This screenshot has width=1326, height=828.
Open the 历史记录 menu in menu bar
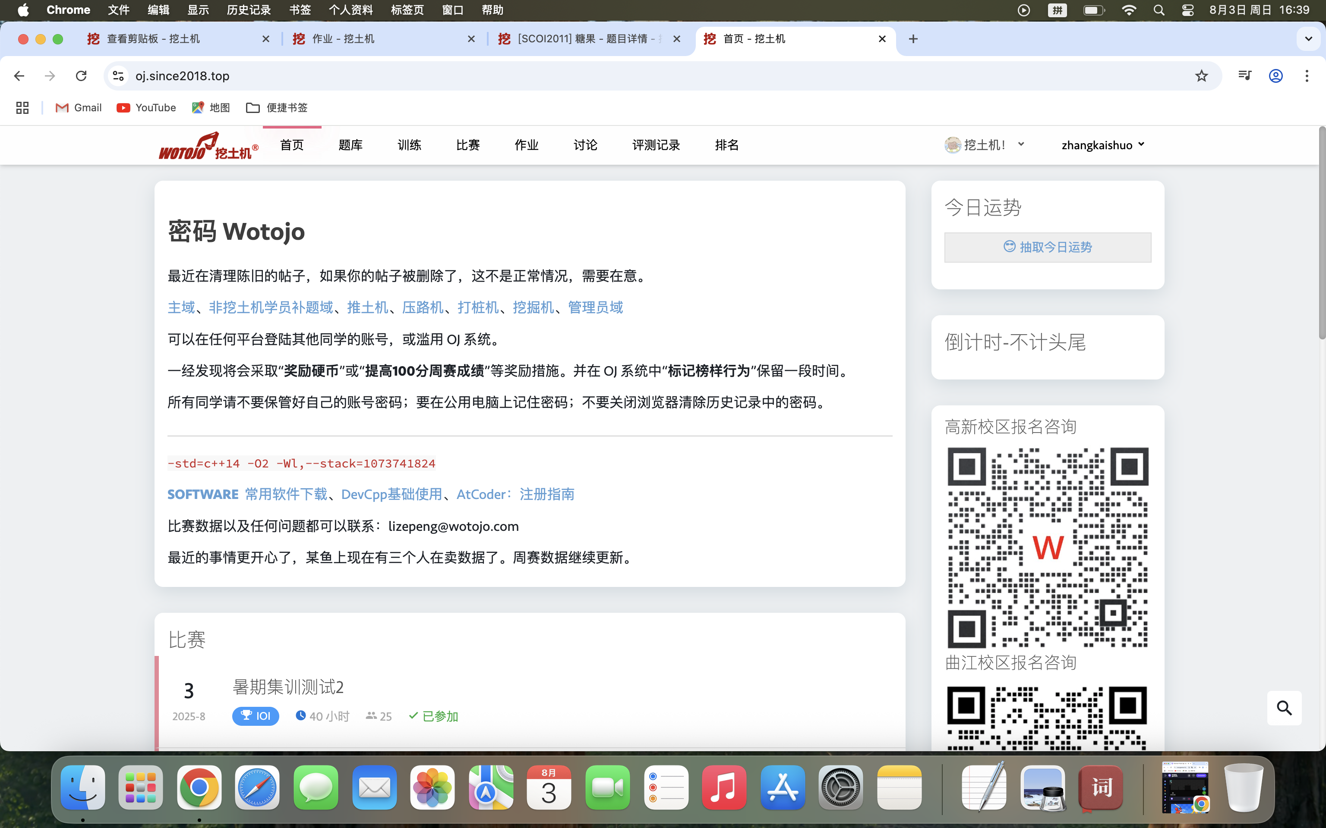coord(249,10)
